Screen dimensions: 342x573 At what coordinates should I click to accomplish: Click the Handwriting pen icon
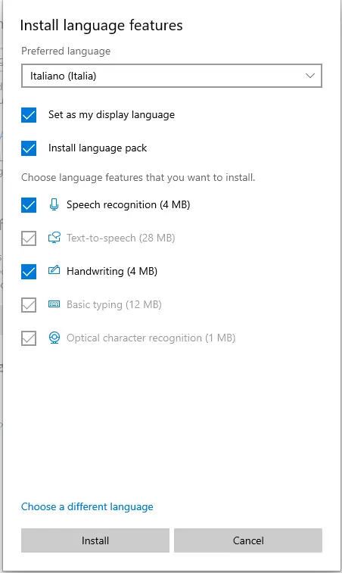[54, 271]
